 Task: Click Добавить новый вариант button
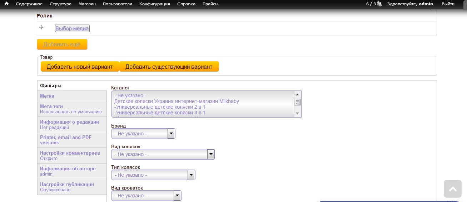(x=80, y=67)
